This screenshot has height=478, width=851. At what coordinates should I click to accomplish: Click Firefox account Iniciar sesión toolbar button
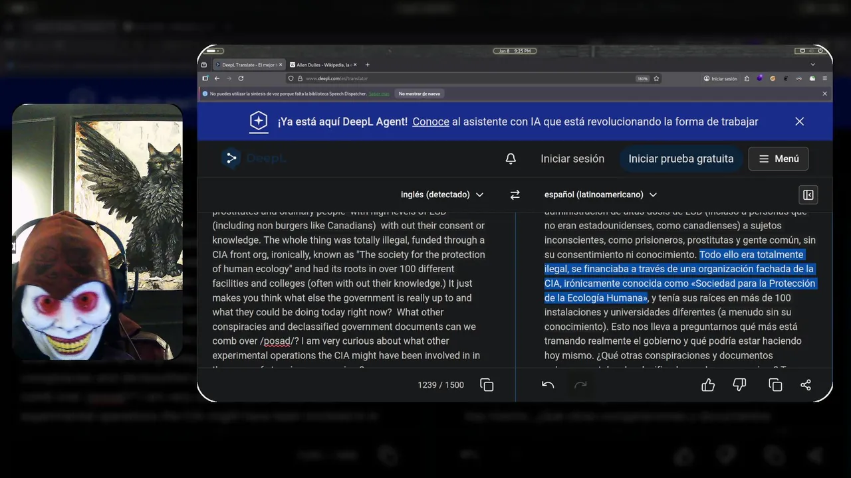[721, 78]
